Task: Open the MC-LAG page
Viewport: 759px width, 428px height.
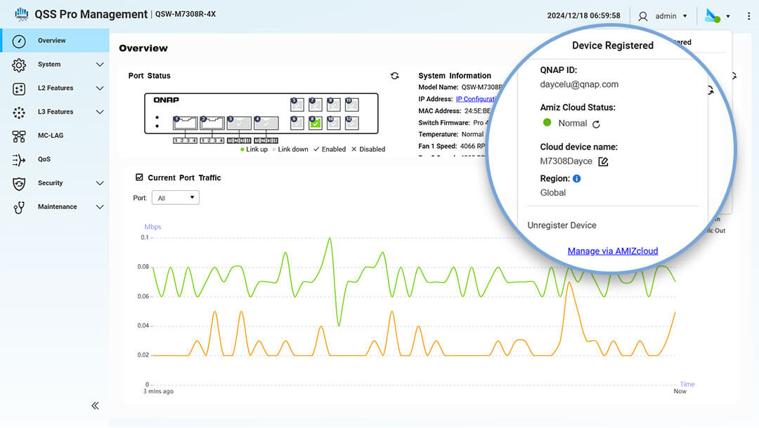Action: click(x=49, y=135)
